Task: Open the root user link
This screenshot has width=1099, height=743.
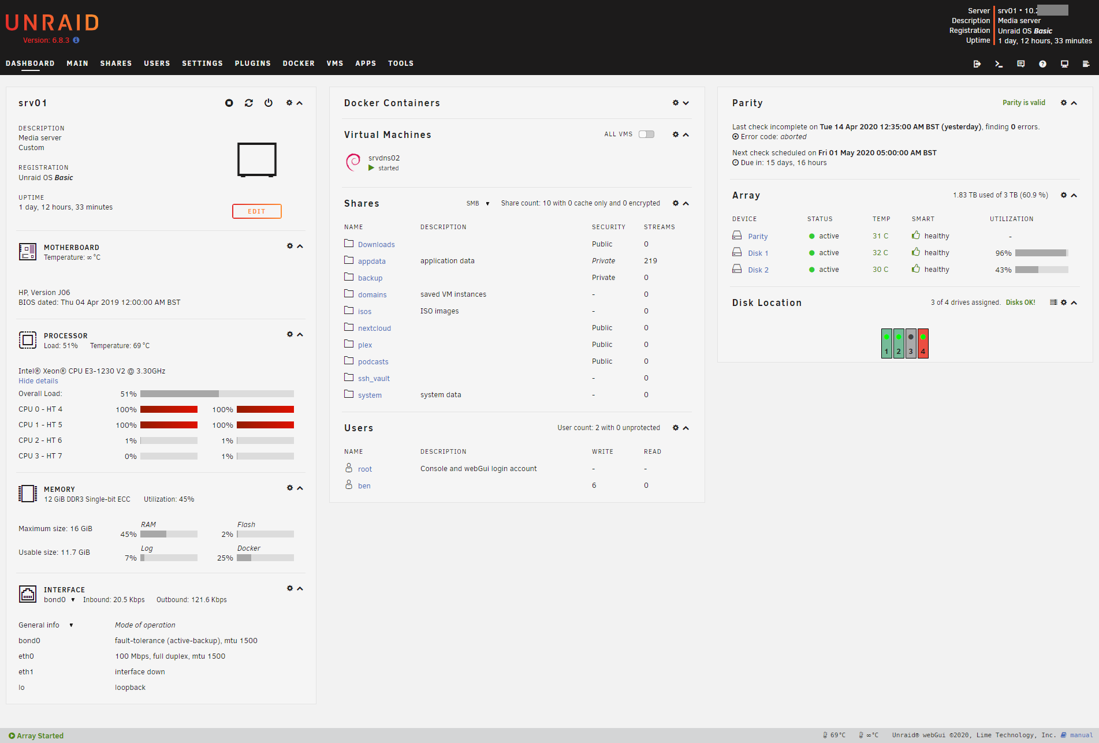Action: click(x=365, y=469)
